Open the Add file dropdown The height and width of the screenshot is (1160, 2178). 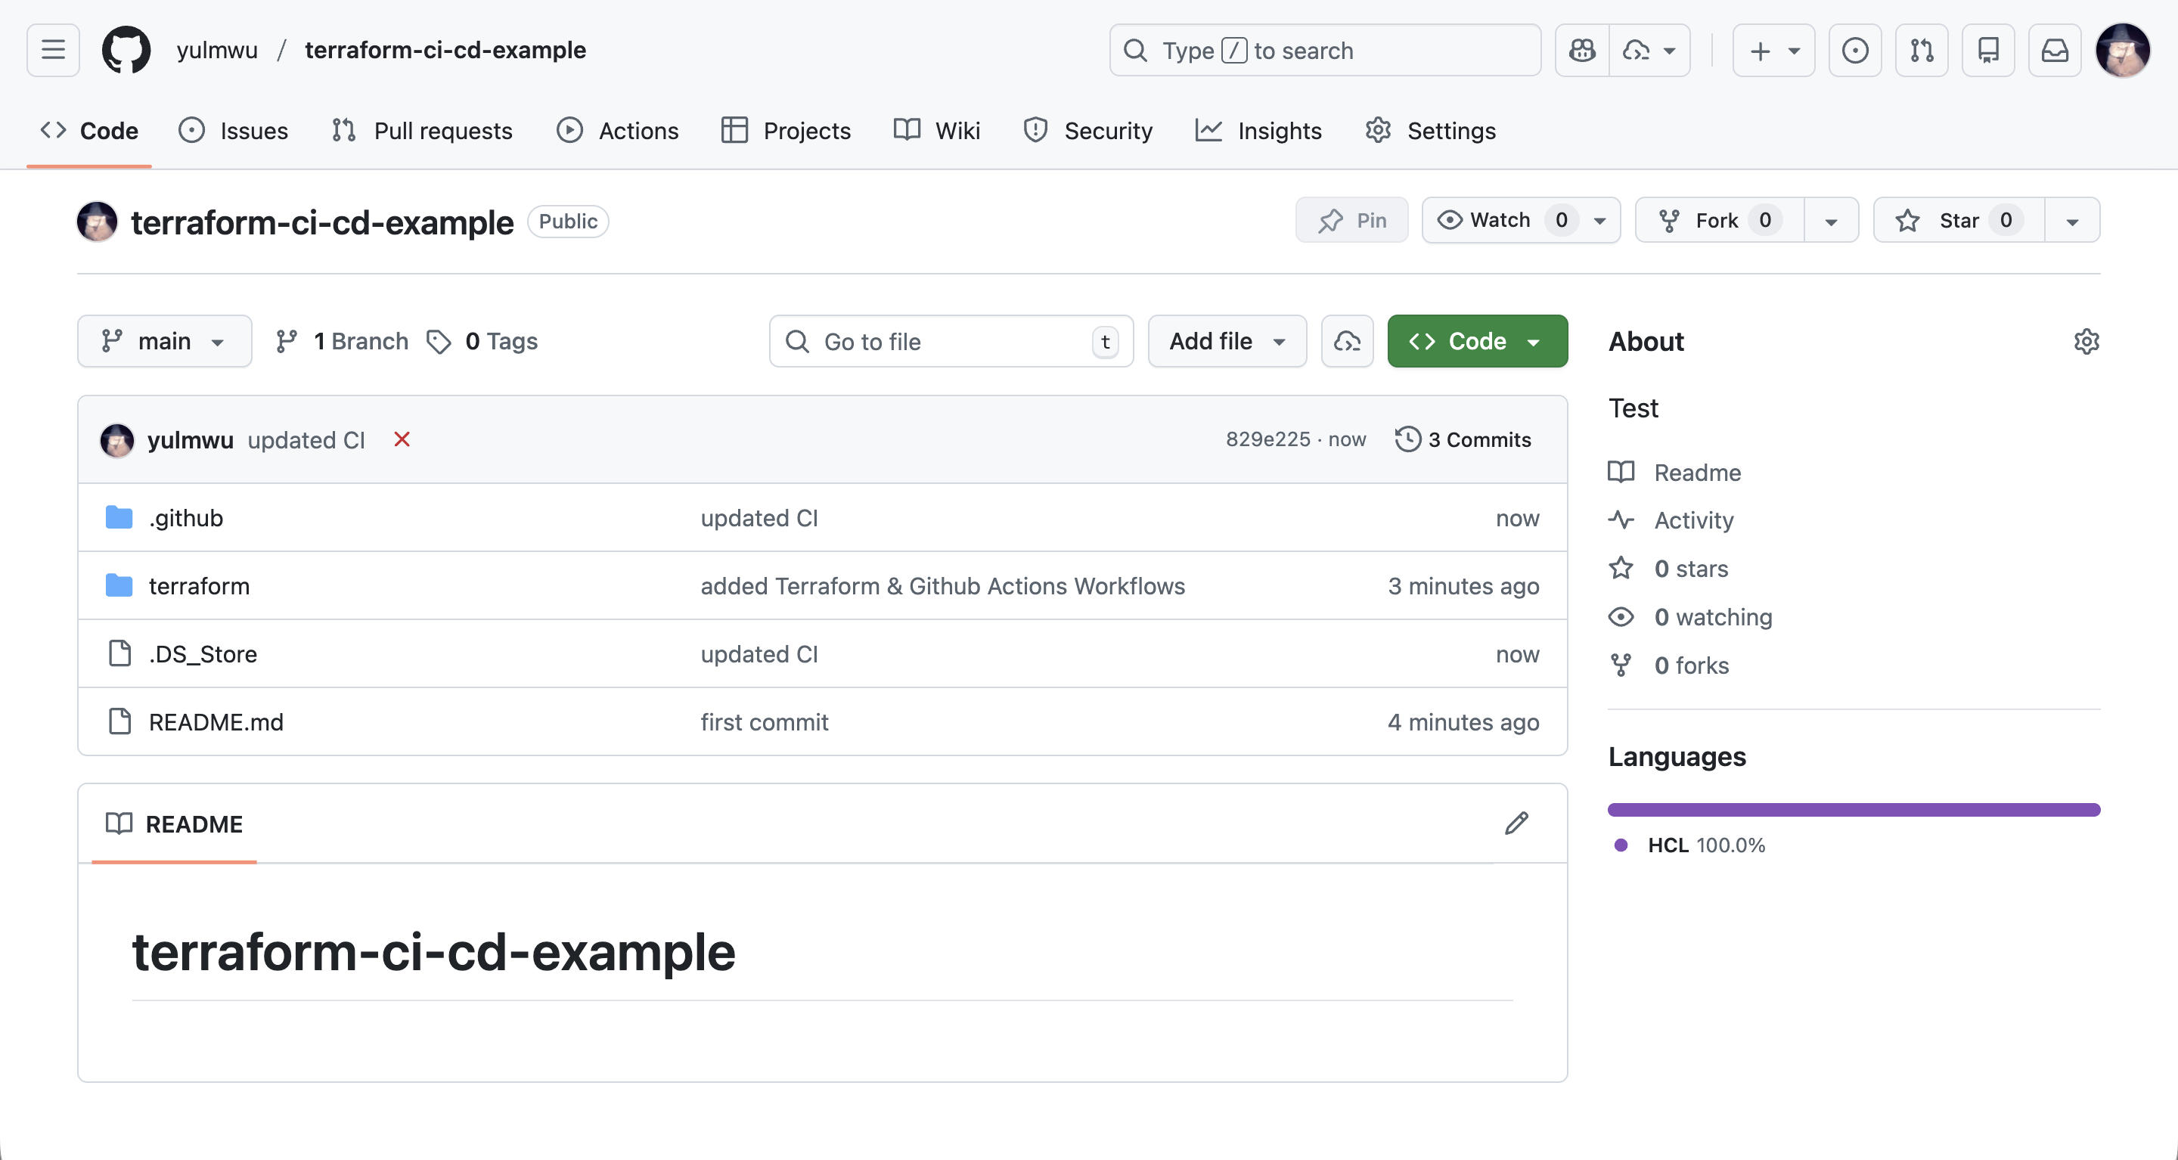(1226, 342)
